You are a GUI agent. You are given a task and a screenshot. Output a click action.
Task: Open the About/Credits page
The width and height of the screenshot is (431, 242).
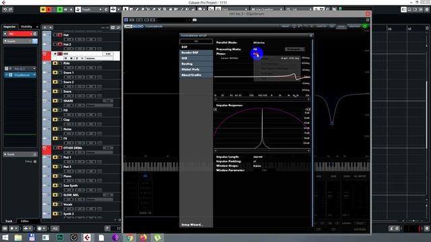pyautogui.click(x=196, y=75)
